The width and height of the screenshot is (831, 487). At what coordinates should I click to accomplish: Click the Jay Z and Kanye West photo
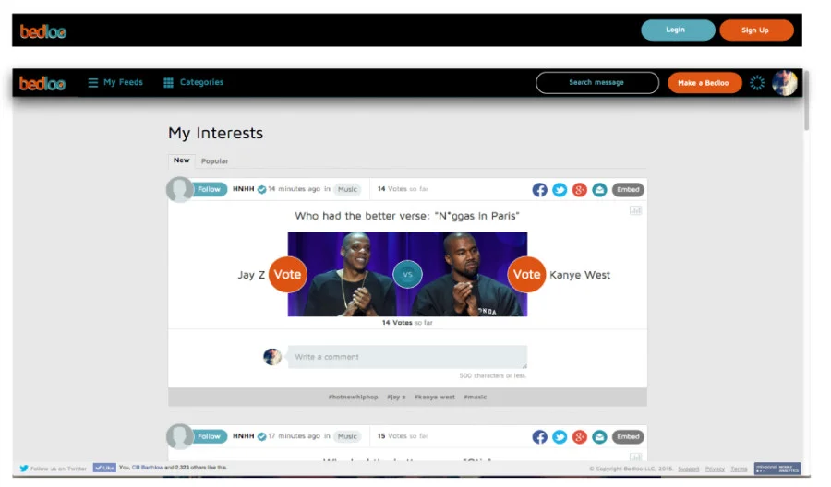[x=407, y=274]
